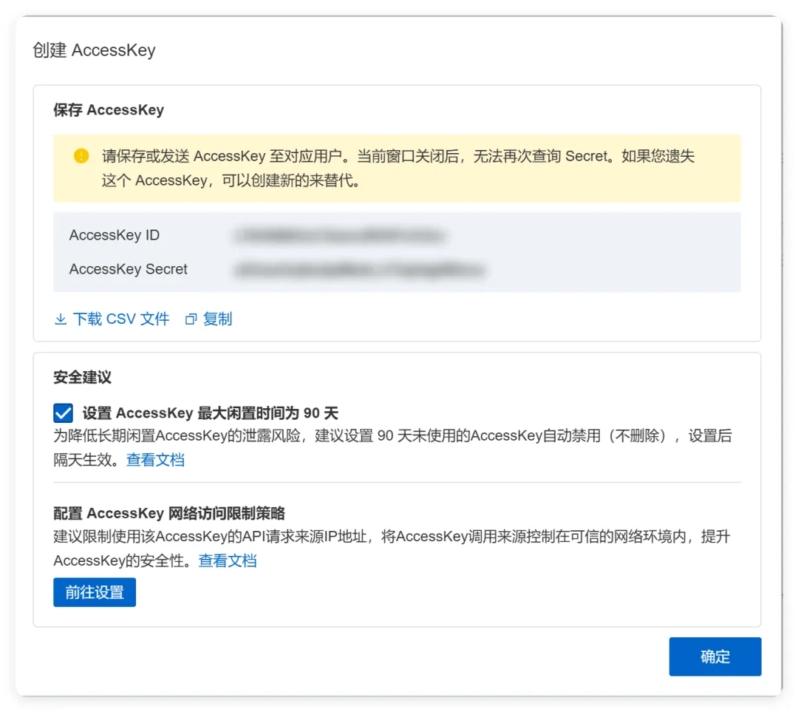
Task: Uncheck the AccessKey 最大闲置时间为 90 天 checkbox
Action: (63, 413)
